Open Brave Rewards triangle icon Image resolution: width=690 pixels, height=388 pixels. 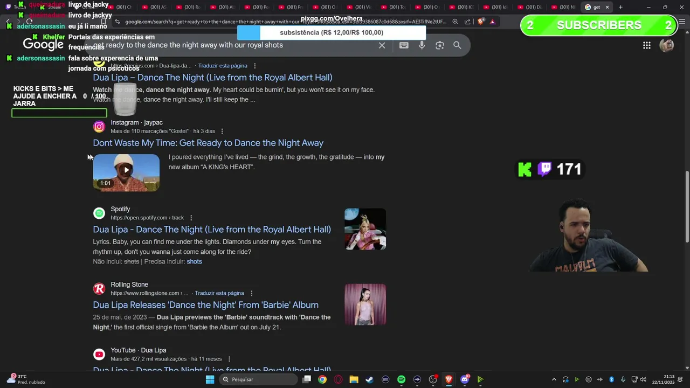tap(492, 22)
